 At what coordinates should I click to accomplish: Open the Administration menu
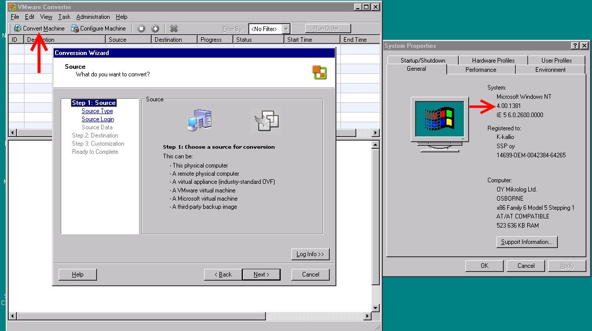coord(93,17)
